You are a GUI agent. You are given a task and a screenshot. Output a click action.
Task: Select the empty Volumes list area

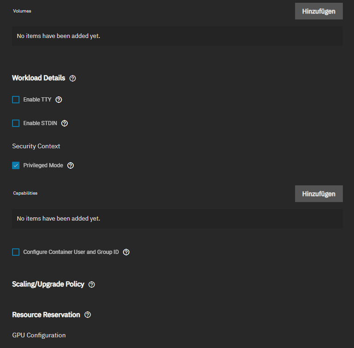click(177, 36)
